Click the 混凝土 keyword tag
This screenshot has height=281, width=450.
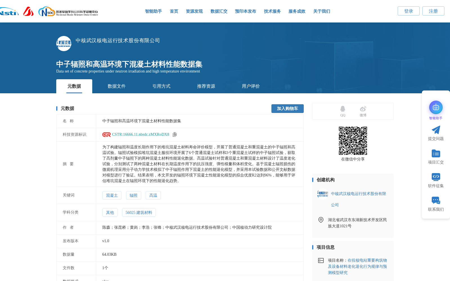(x=112, y=195)
